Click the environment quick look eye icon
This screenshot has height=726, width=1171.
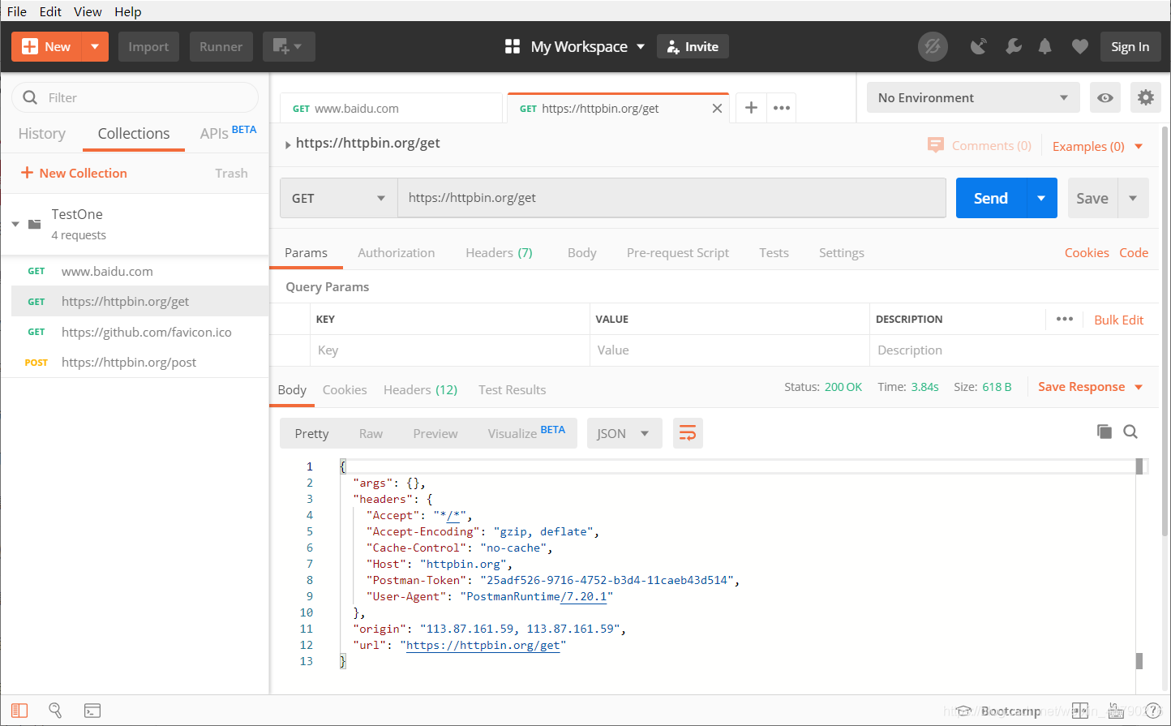point(1105,98)
